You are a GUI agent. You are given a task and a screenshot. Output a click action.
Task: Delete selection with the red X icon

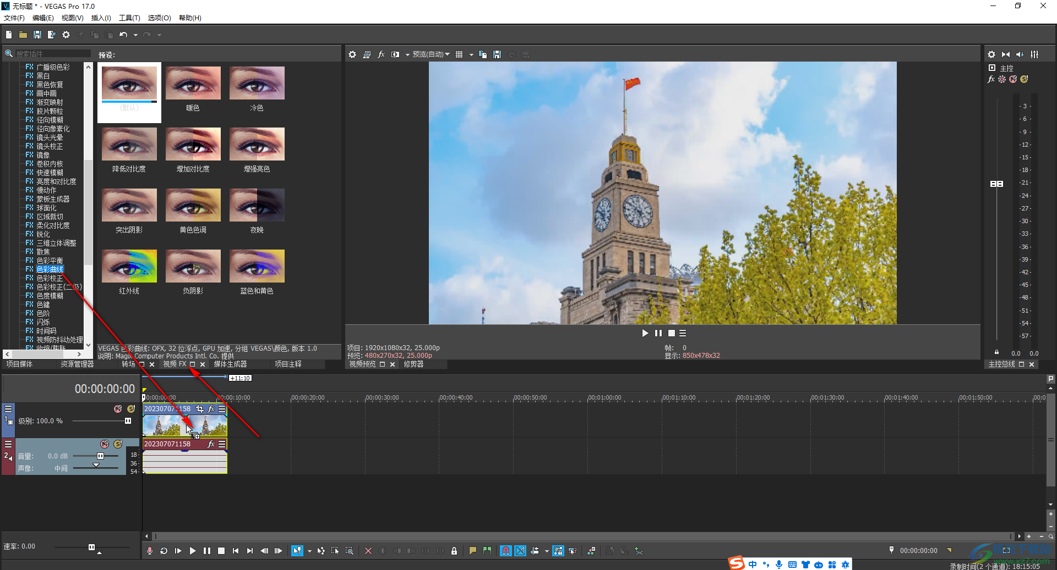[368, 551]
